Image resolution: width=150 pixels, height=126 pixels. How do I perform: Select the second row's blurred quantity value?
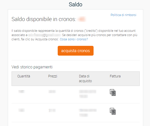pos(22,110)
